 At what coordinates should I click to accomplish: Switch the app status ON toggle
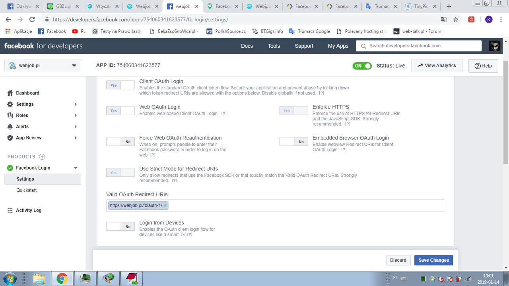362,66
